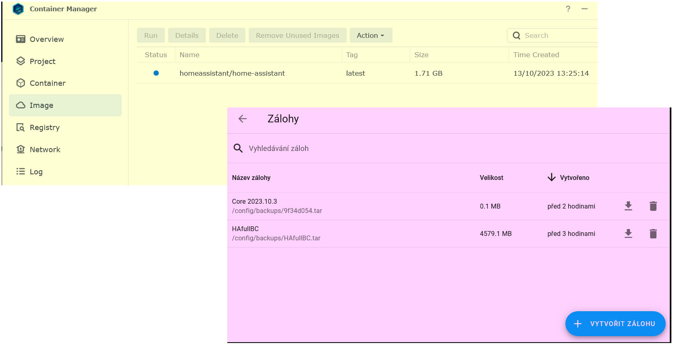The image size is (673, 345).
Task: Click the Overview sidebar icon
Action: point(21,39)
